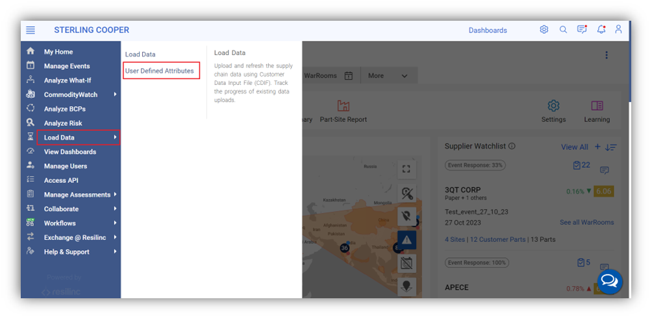Viewport: 652px width, 319px height.
Task: Expand the Exchange @ Resilinc submenu arrow
Action: click(115, 237)
